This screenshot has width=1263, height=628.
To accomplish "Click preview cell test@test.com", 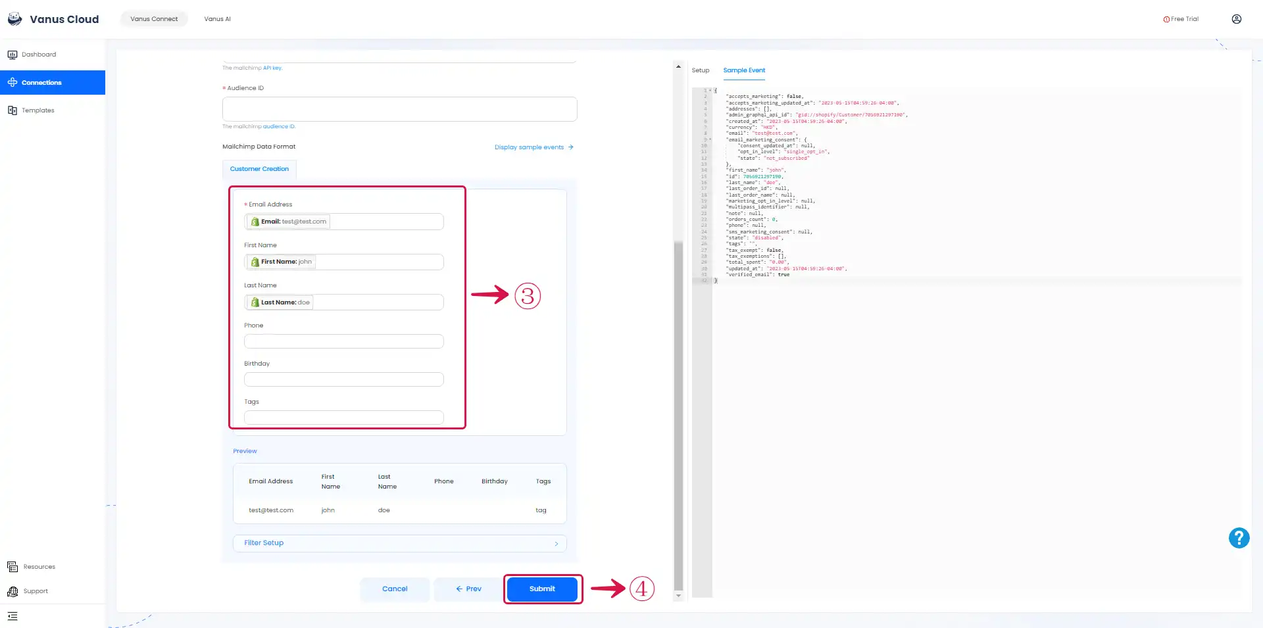I will click(271, 510).
